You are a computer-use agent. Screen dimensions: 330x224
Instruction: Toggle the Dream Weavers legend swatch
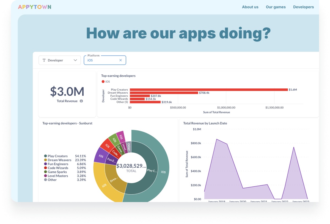pyautogui.click(x=45, y=160)
